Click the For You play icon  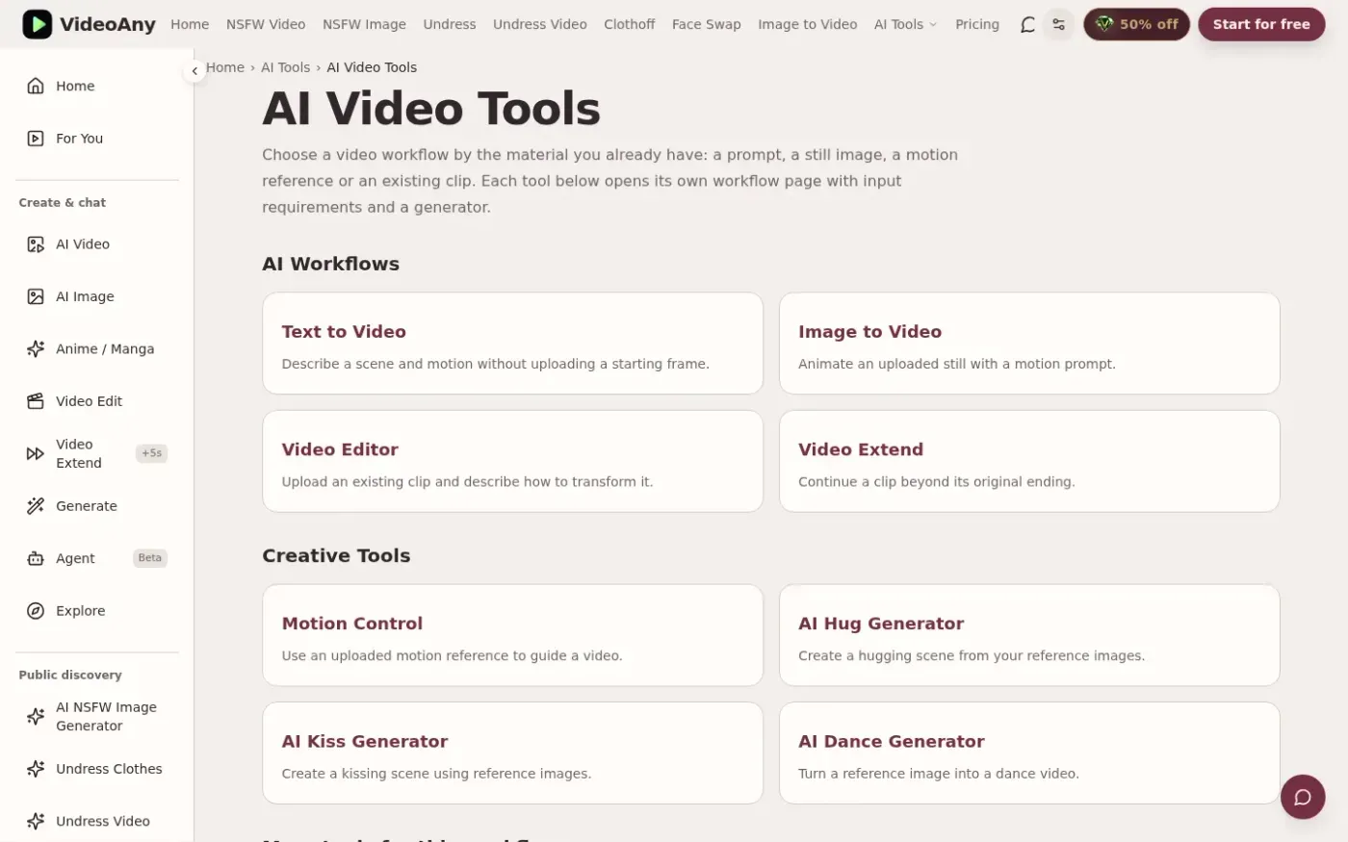[36, 139]
